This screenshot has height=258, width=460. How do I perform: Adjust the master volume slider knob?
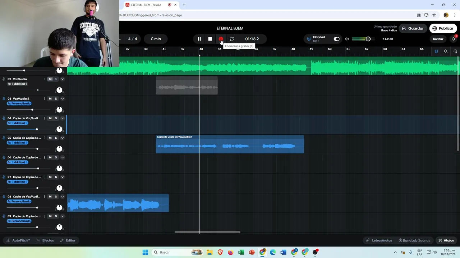coord(368,39)
